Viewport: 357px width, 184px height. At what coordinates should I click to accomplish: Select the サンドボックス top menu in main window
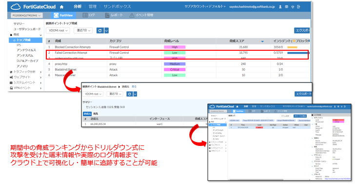(x=117, y=7)
